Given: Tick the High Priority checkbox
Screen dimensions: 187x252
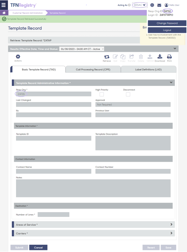Looking at the screenshot, I should pyautogui.click(x=102, y=94).
